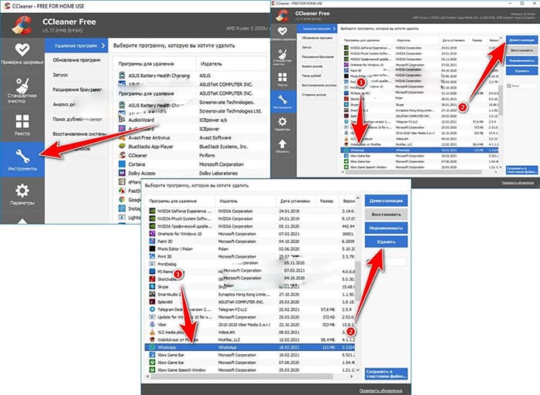Select OneNote for Windows 10 row in bottom list
This screenshot has height=395, width=540.
tap(251, 234)
